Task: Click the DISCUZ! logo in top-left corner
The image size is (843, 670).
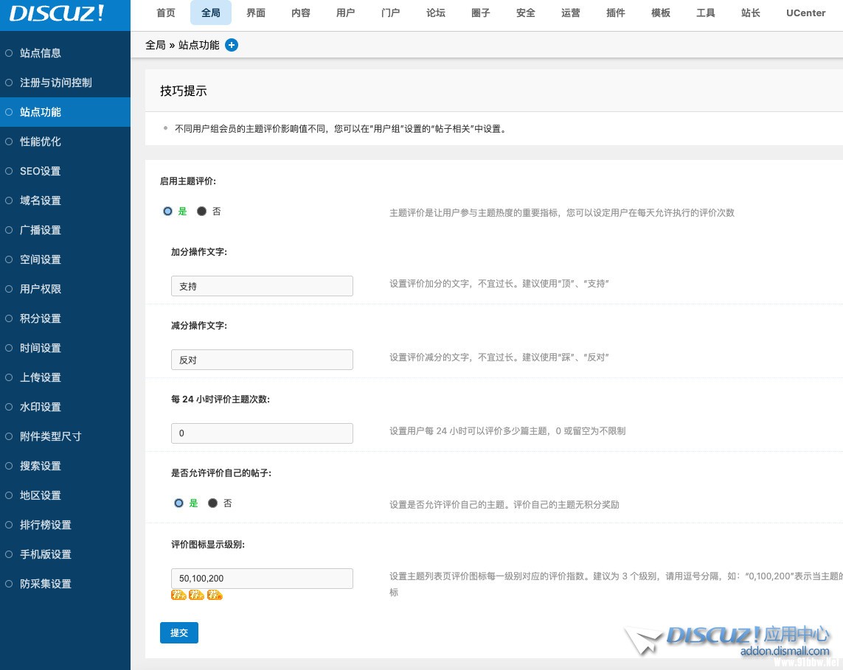Action: 58,14
